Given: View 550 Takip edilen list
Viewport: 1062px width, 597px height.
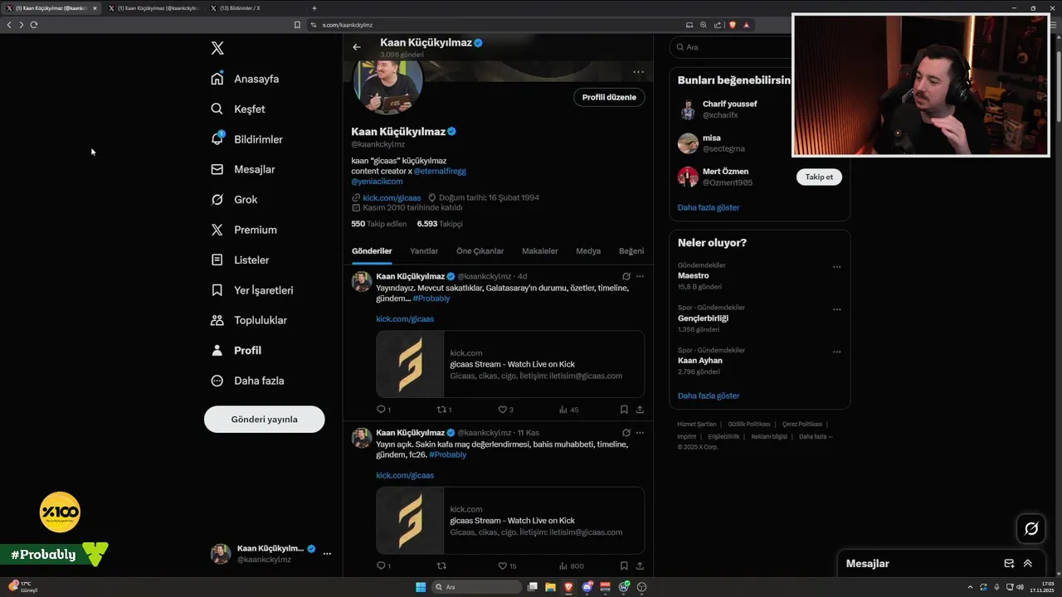Looking at the screenshot, I should point(379,224).
